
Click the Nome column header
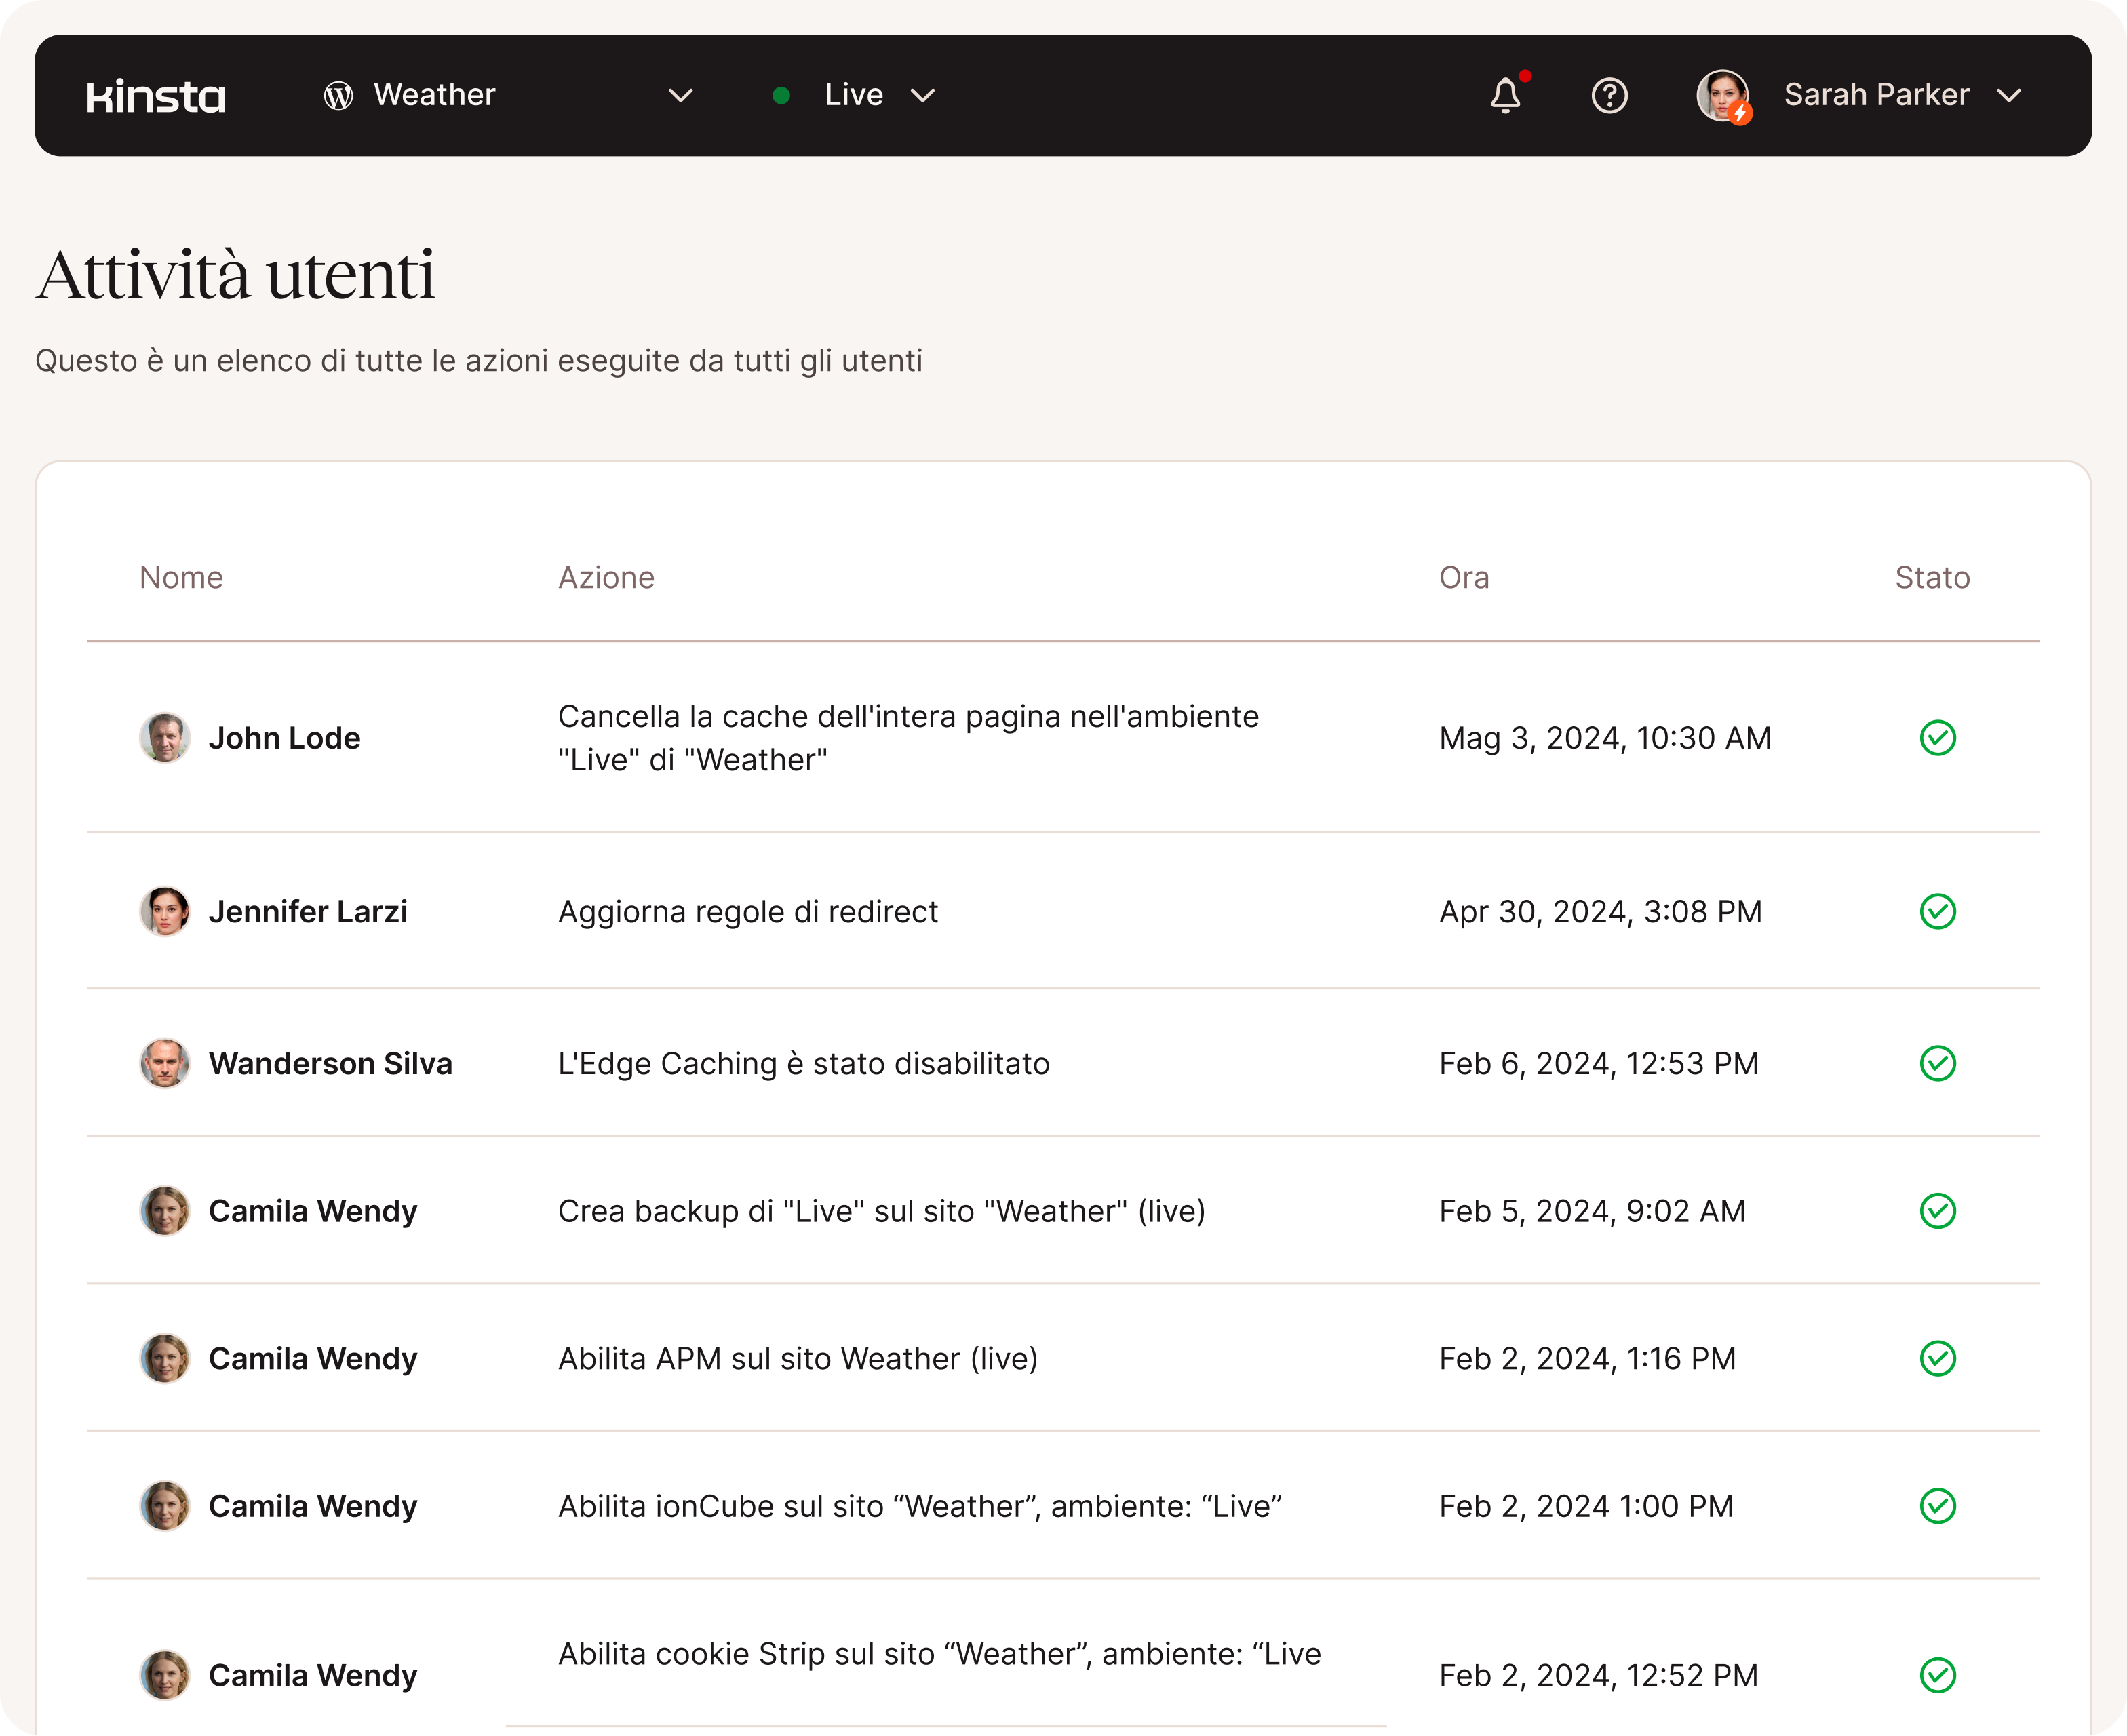click(181, 577)
